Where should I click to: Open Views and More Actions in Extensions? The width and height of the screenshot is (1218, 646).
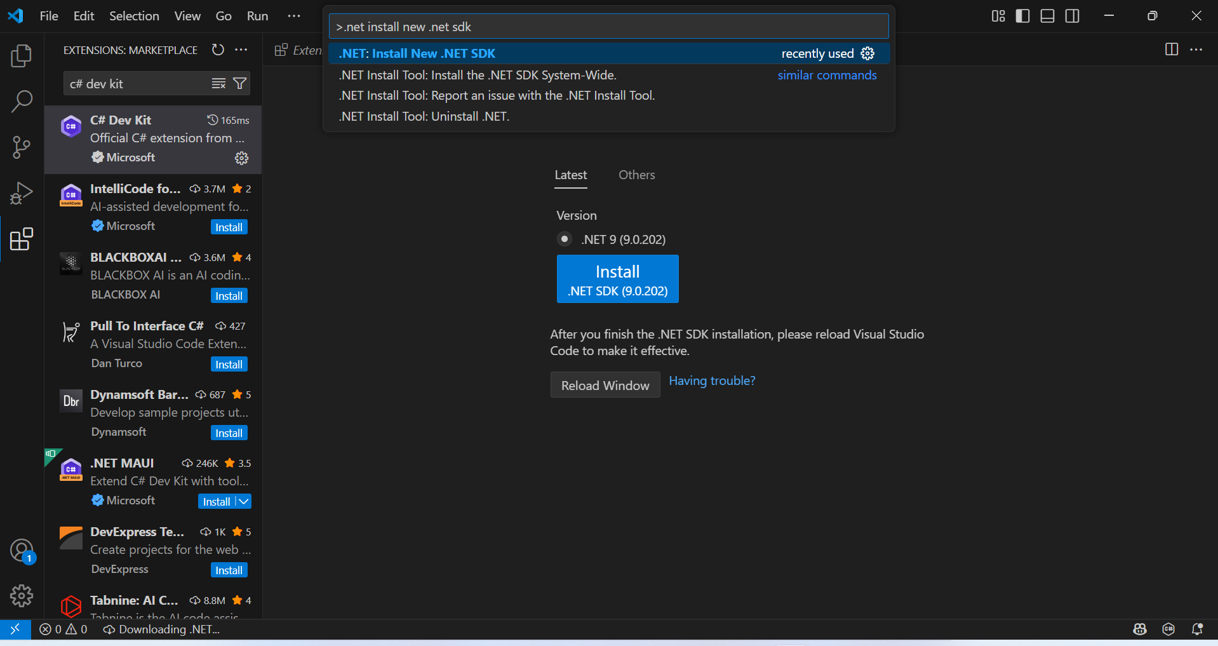tap(241, 50)
